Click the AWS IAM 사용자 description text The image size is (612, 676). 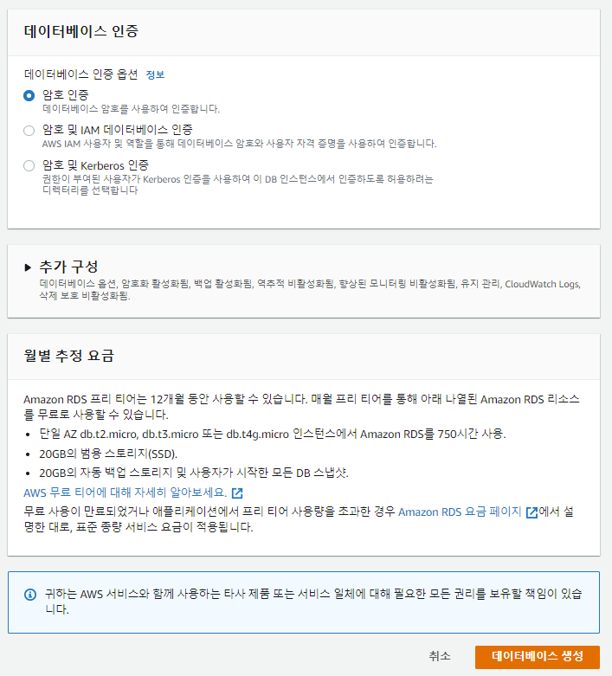pyautogui.click(x=240, y=144)
